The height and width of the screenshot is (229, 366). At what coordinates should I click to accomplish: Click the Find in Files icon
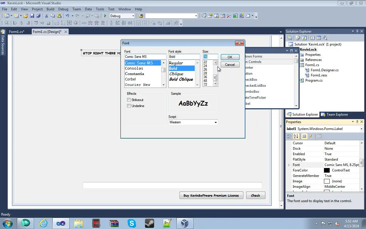(x=141, y=16)
